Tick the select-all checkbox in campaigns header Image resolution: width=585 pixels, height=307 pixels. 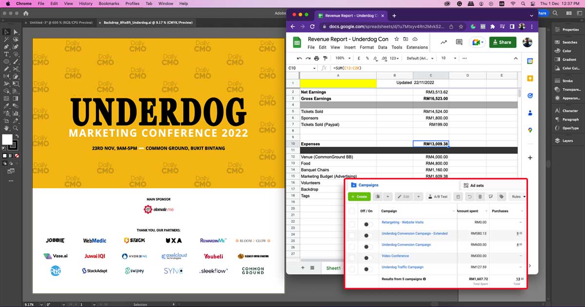tap(352, 211)
